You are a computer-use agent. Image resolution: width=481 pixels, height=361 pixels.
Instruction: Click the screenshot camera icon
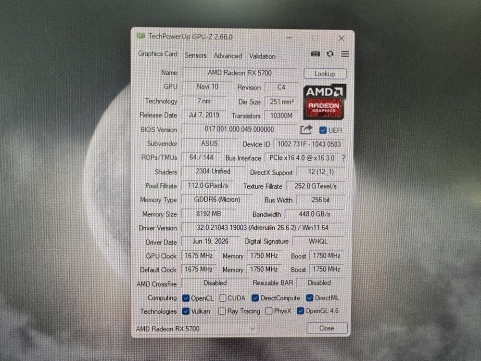[315, 54]
